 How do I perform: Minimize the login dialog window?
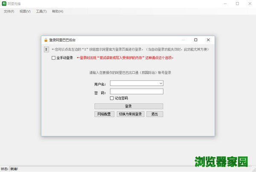(183, 40)
